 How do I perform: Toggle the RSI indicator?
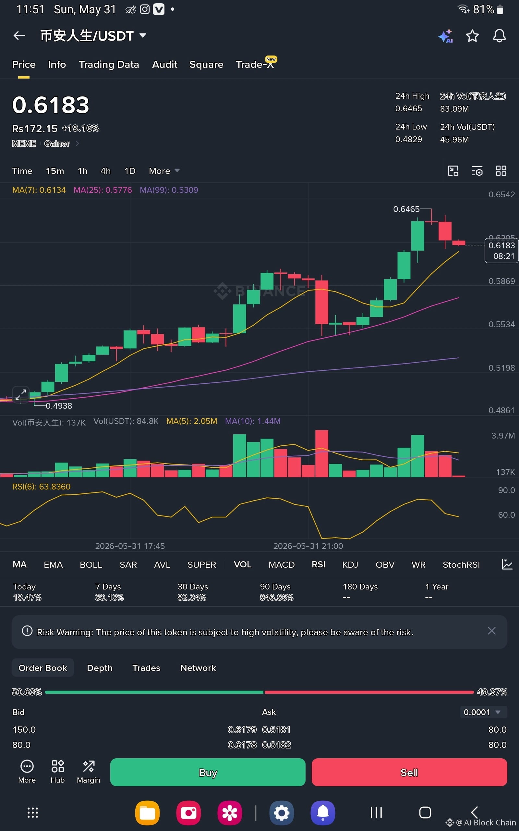318,564
